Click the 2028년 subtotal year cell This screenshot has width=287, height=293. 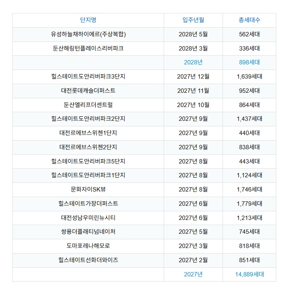[193, 62]
